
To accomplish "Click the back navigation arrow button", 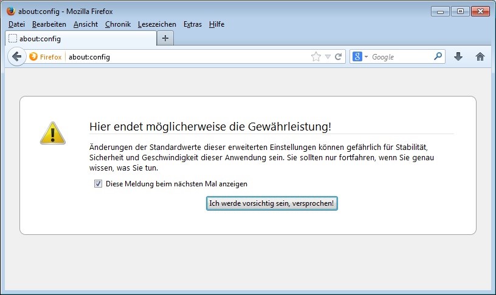I will [x=16, y=56].
